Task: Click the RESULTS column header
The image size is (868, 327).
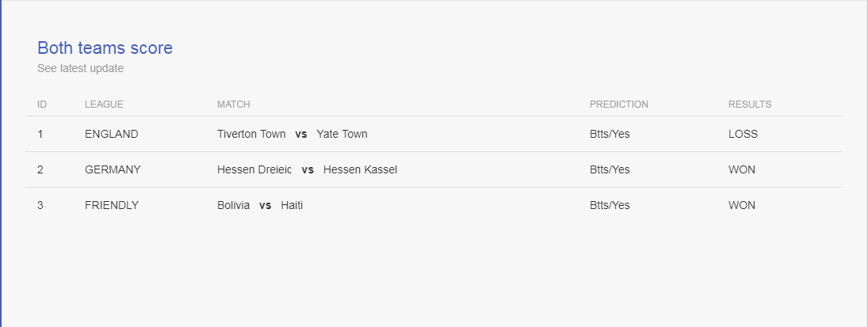Action: 750,105
